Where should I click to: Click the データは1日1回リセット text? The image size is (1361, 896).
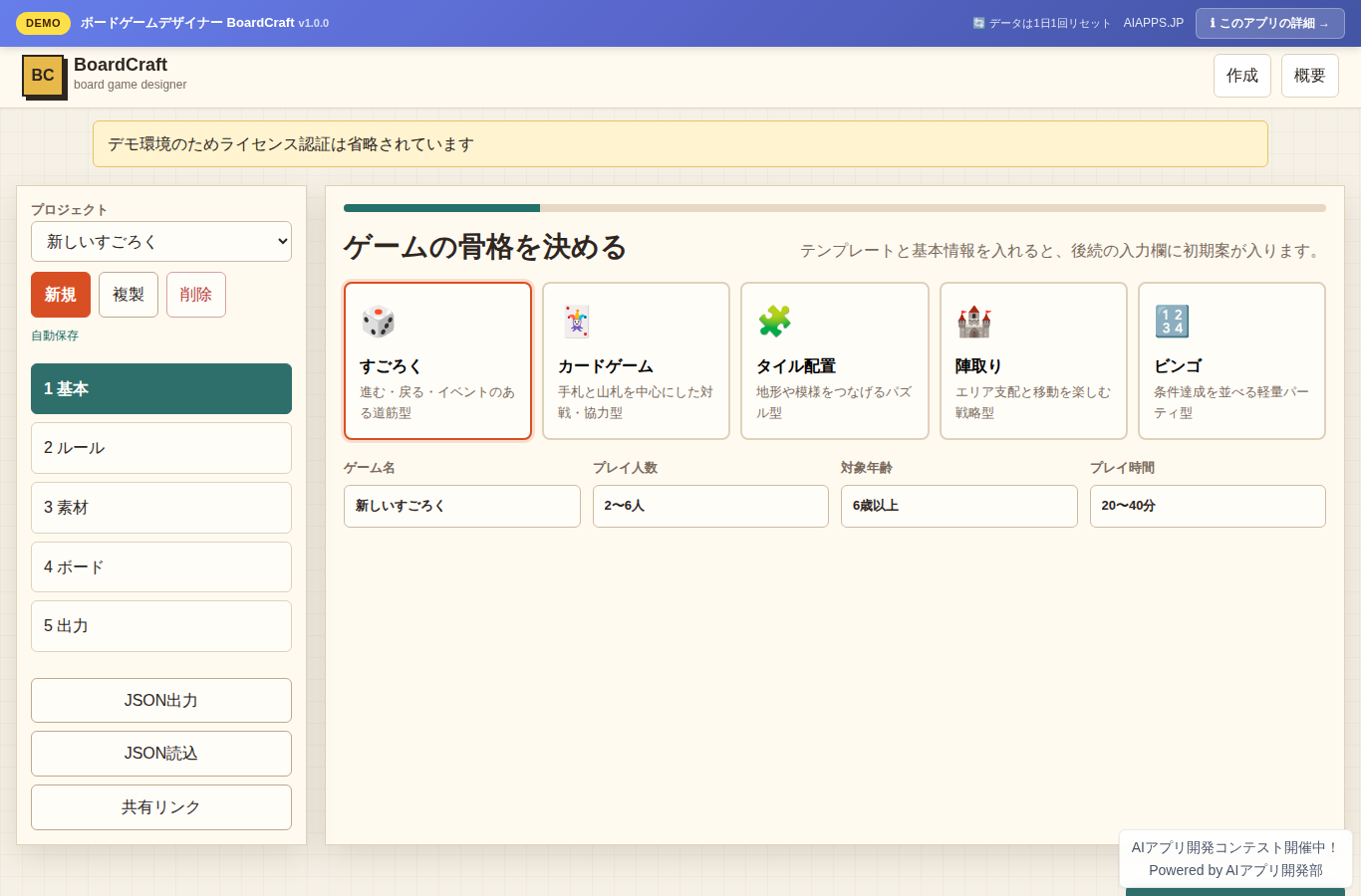(x=1050, y=23)
